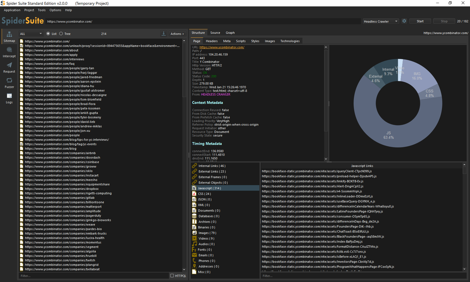Open the Actions dropdown button
Screen dimensions: 470x282
click(177, 34)
